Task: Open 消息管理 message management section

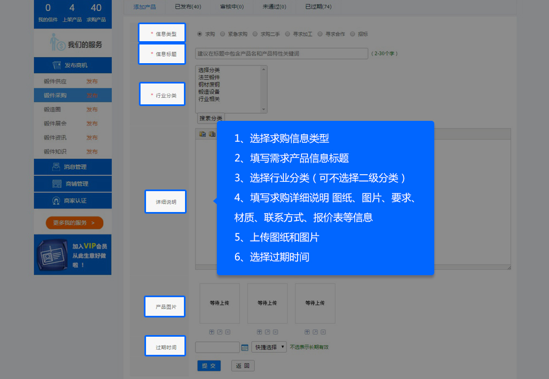Action: click(72, 167)
